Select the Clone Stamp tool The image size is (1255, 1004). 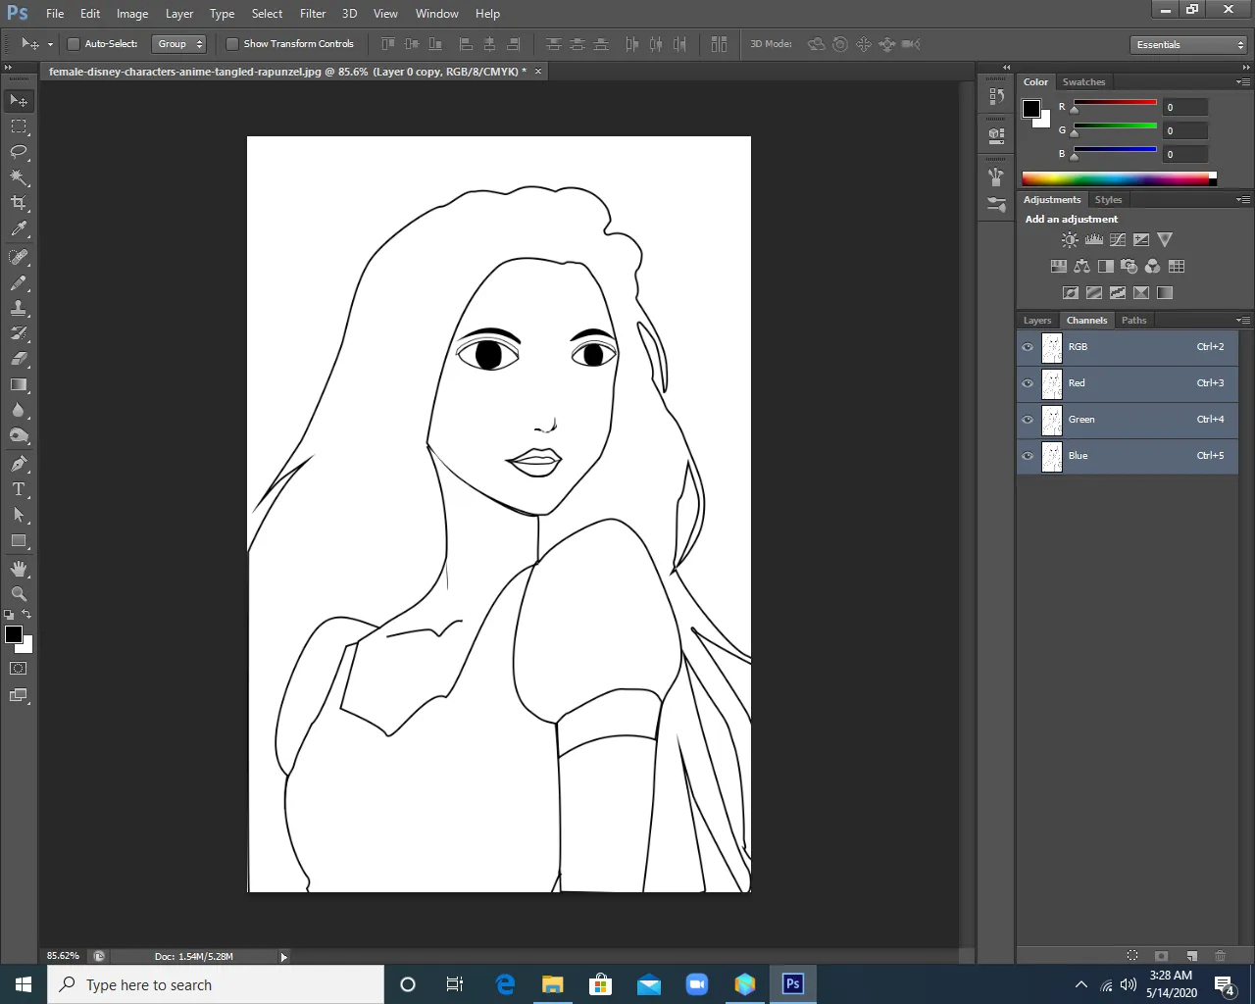pos(19,308)
